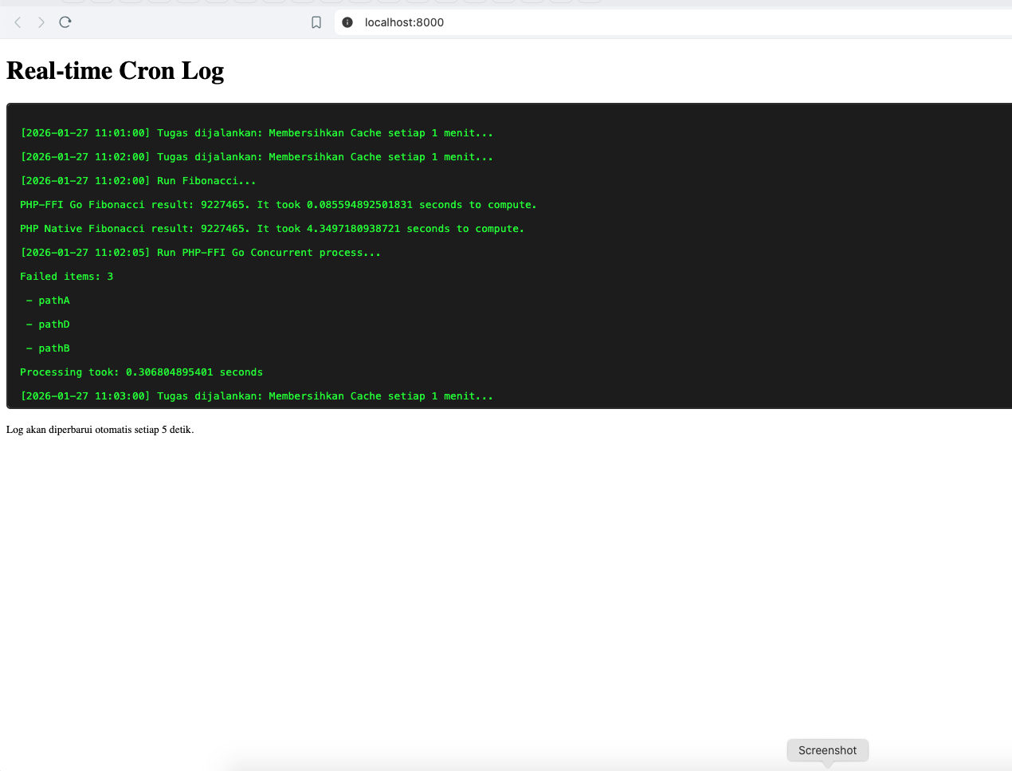
Task: Select the PHP Native Fibonacci result line
Action: point(272,229)
